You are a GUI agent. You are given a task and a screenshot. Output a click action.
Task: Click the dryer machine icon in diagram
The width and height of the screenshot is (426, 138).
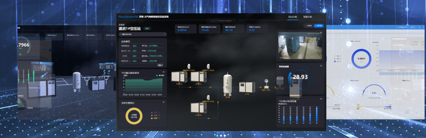click(246, 86)
